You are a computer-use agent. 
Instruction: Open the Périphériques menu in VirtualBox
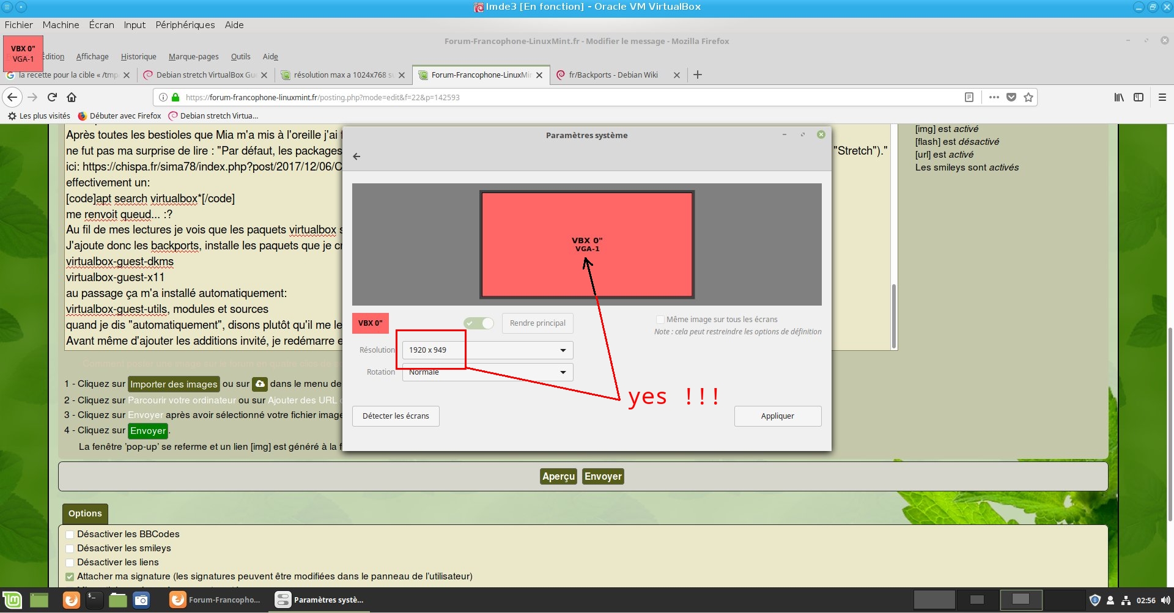click(x=185, y=25)
